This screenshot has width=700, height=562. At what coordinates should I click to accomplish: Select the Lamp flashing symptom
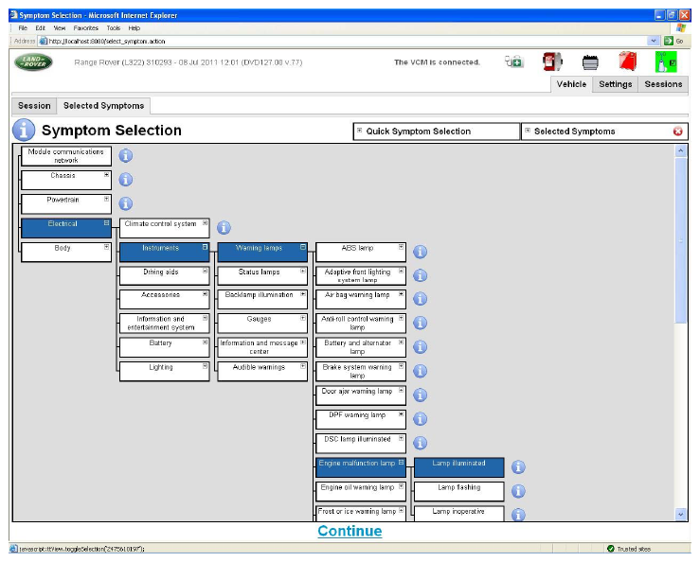[458, 491]
